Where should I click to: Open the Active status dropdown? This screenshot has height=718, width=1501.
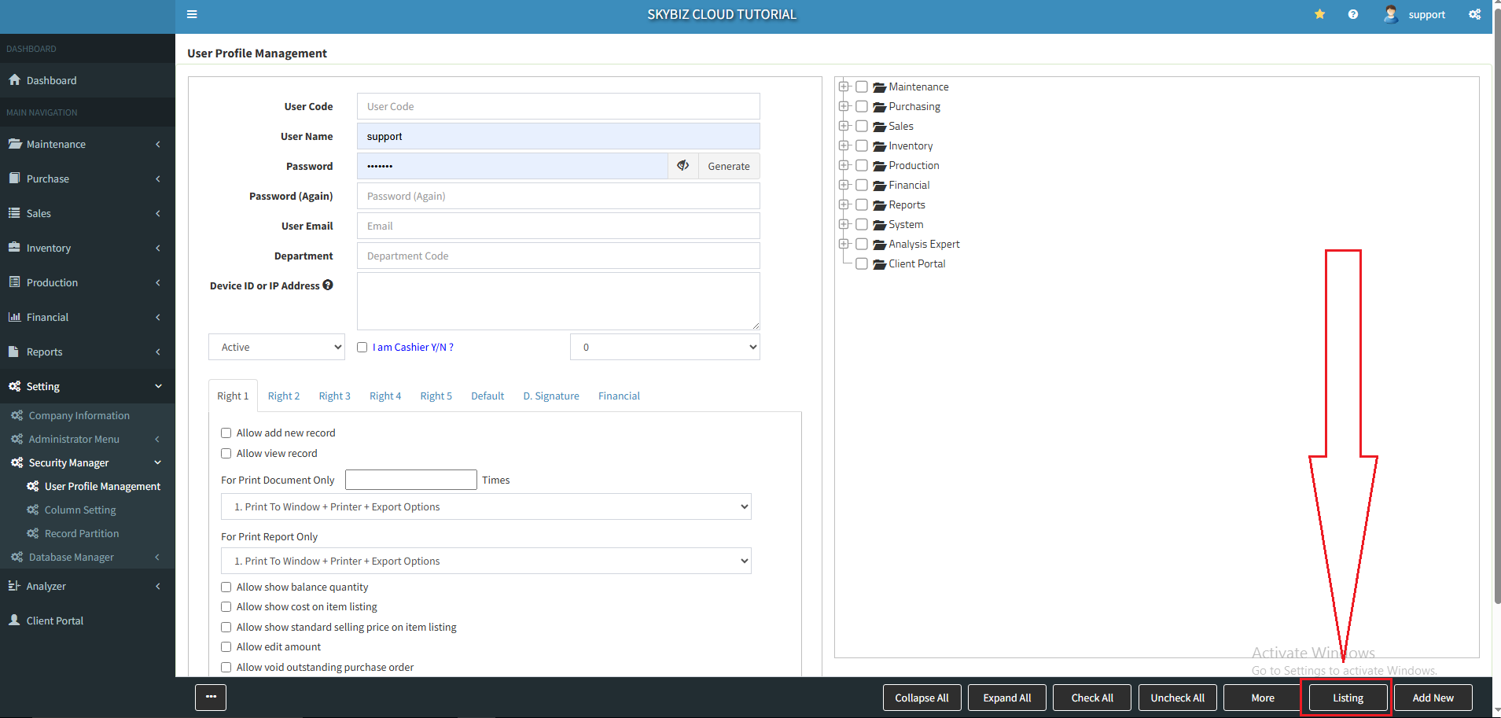(x=276, y=347)
